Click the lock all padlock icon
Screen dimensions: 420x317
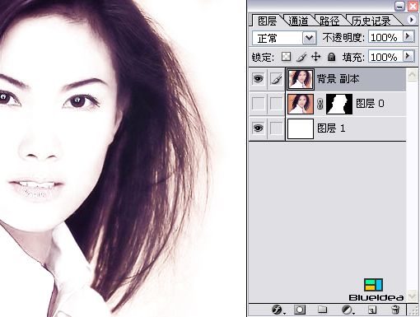(331, 57)
